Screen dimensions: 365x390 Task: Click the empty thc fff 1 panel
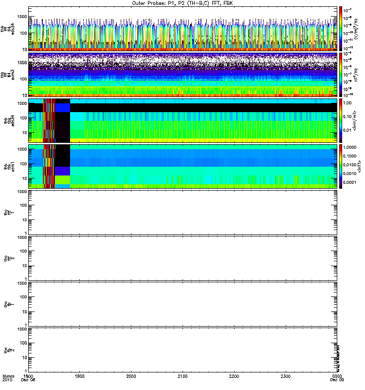(183, 213)
